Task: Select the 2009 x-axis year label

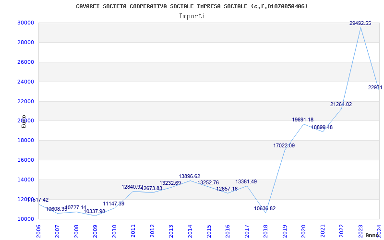Action: pyautogui.click(x=95, y=231)
